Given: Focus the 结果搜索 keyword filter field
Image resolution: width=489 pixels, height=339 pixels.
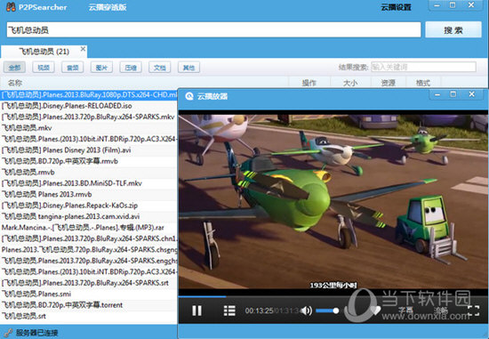Looking at the screenshot, I should tap(423, 67).
